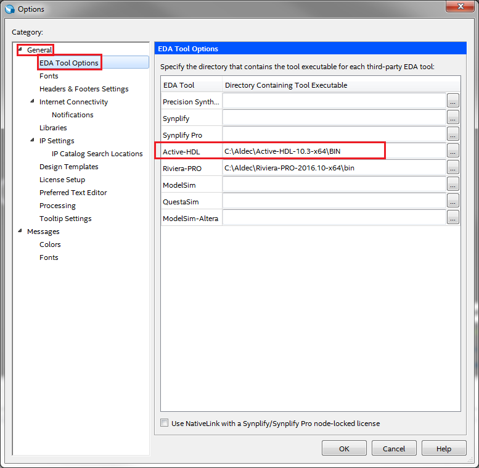The image size is (479, 468).
Task: Open the browse button for Synplify Pro
Action: (452, 134)
